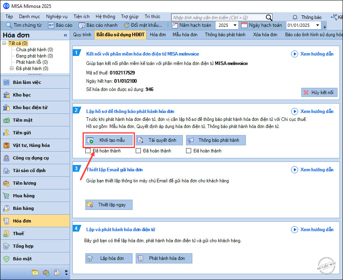
Task: Click the Tìm chứng từ magnifier icon
Action: pos(9,25)
